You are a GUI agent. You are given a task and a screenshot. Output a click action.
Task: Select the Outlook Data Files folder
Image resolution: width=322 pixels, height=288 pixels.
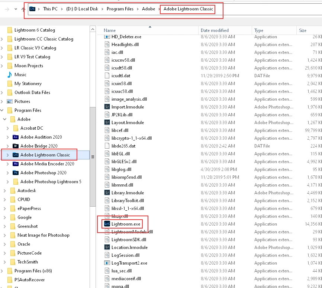[x=32, y=93]
